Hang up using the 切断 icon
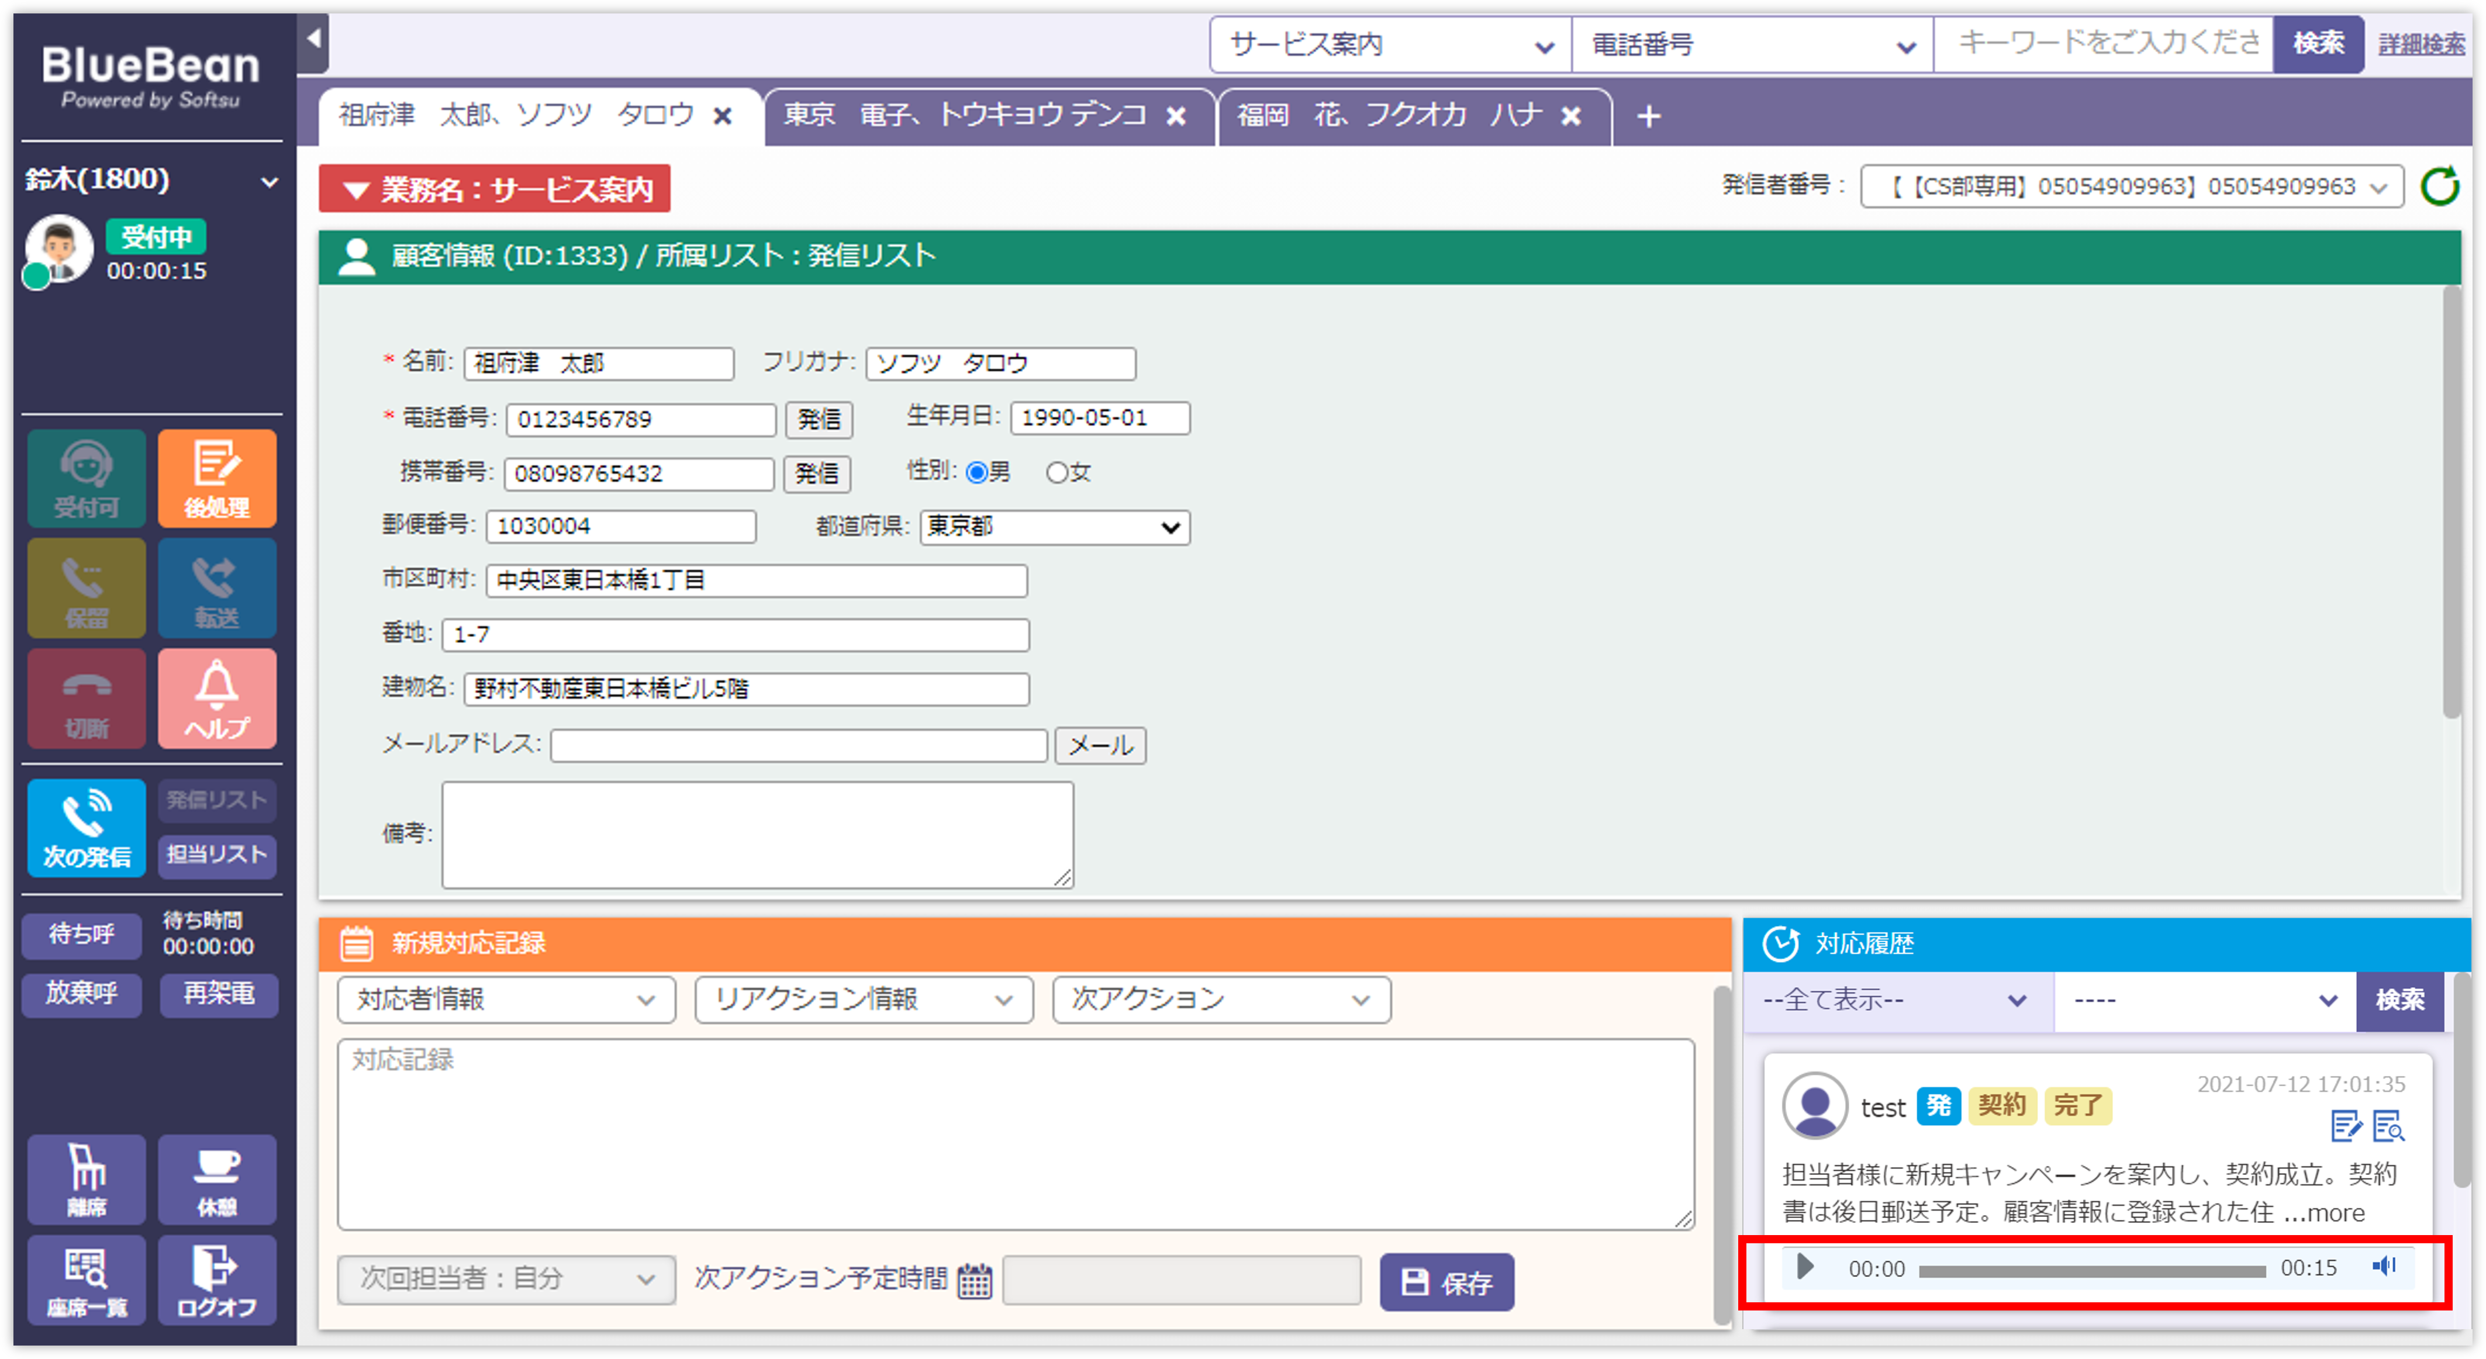 (x=86, y=697)
